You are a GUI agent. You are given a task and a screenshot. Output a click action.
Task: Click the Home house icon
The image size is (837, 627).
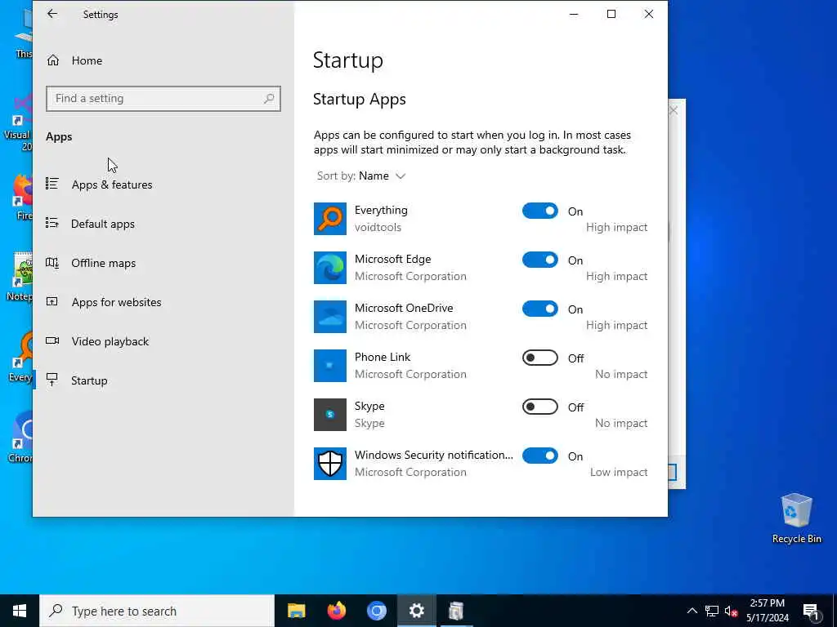(x=53, y=60)
